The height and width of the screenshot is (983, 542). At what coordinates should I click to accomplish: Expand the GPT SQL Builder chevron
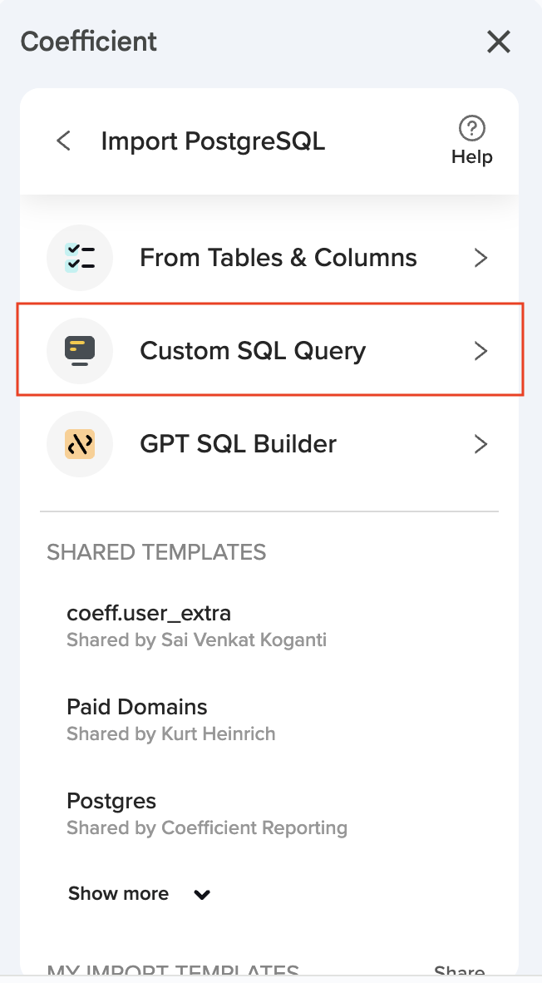tap(480, 444)
